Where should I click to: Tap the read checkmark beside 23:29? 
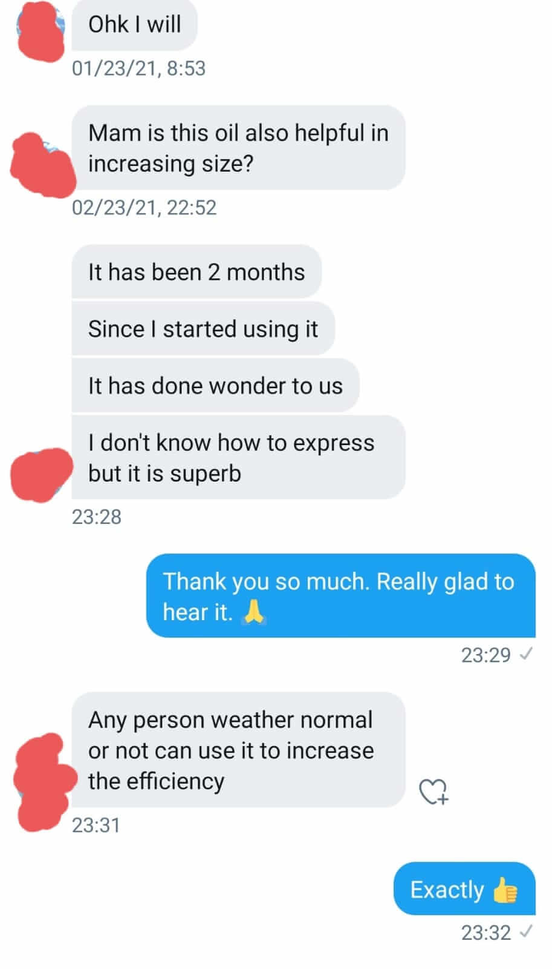[526, 654]
